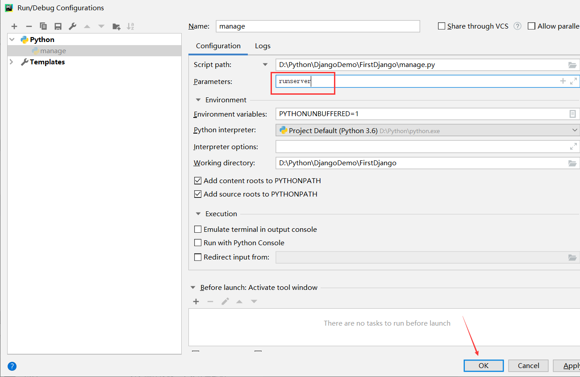Create new folder for configurations
580x377 pixels.
tap(116, 26)
